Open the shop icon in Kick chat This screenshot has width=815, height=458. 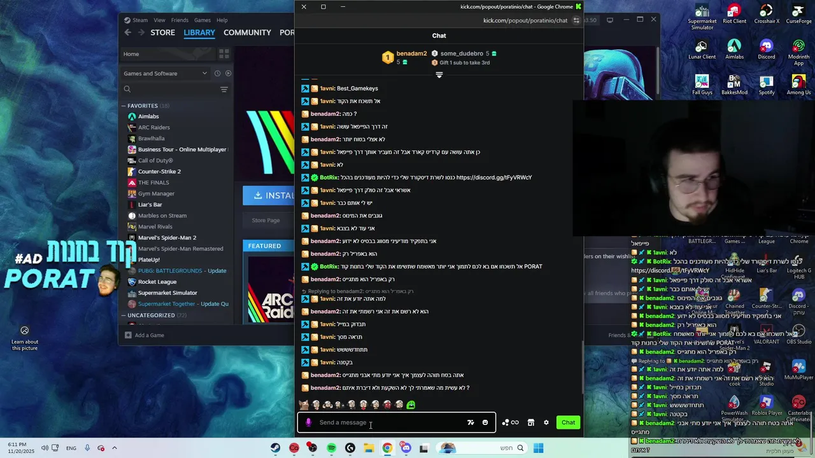pos(530,422)
